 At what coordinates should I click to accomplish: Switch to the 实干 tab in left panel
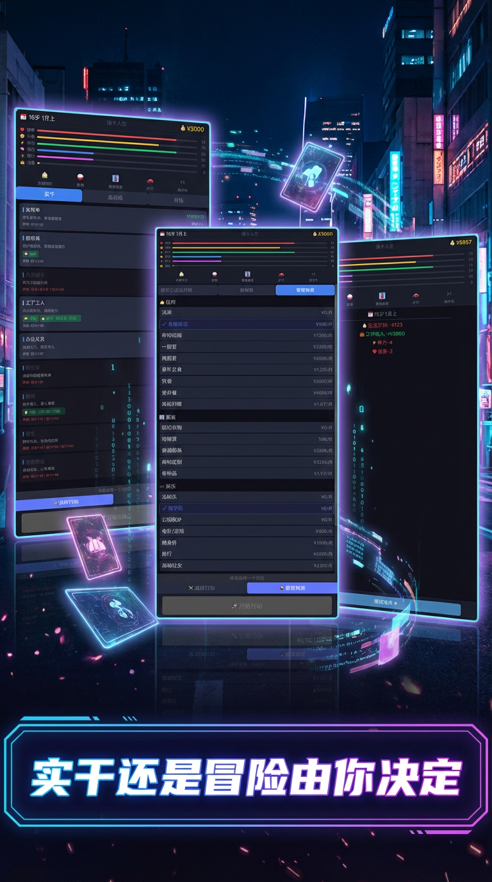pos(49,195)
